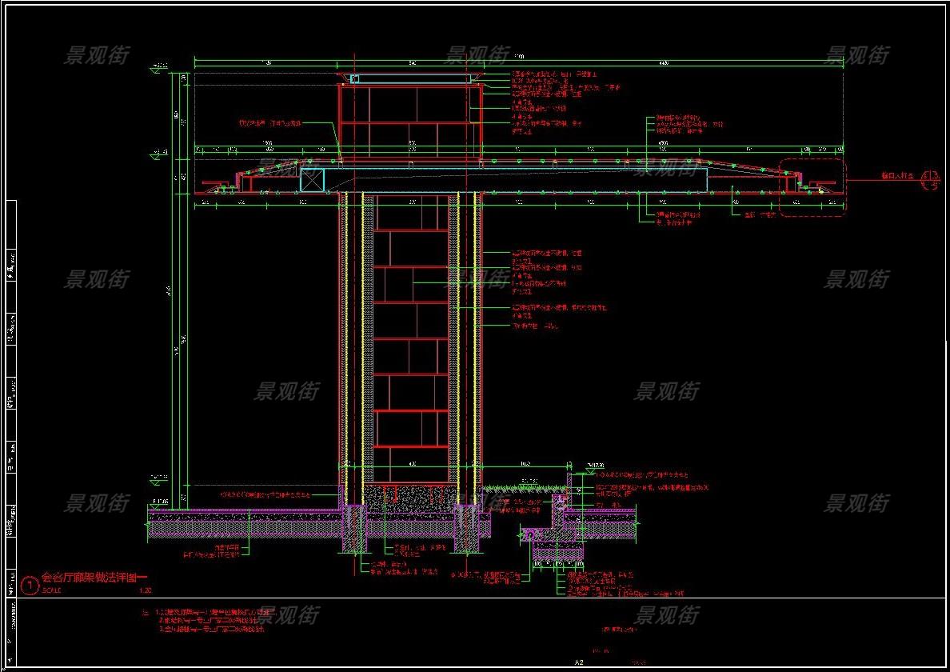Click the vertical title block strip on the left border
This screenshot has width=950, height=672.
click(10, 400)
